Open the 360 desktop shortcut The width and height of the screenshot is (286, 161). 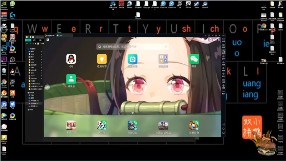coord(13,4)
